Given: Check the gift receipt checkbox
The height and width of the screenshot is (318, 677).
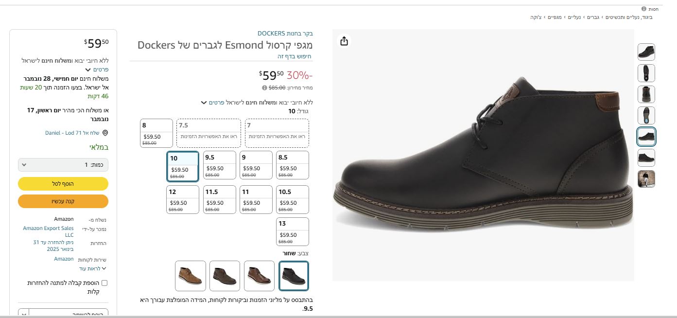Looking at the screenshot, I should point(104,283).
